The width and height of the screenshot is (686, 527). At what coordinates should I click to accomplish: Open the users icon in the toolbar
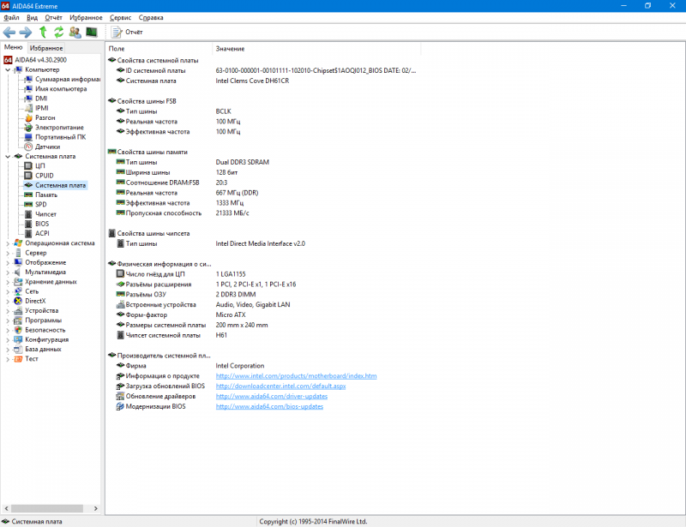click(x=75, y=32)
